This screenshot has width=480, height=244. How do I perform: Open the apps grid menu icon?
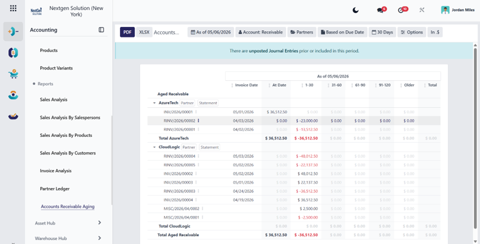13,8
